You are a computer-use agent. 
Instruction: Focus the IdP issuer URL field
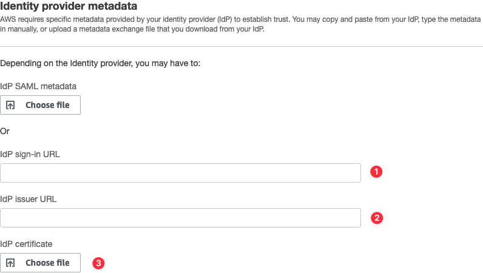coord(180,218)
